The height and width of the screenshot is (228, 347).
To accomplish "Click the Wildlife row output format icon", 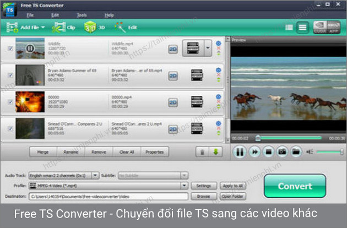I will pyautogui.click(x=193, y=48).
